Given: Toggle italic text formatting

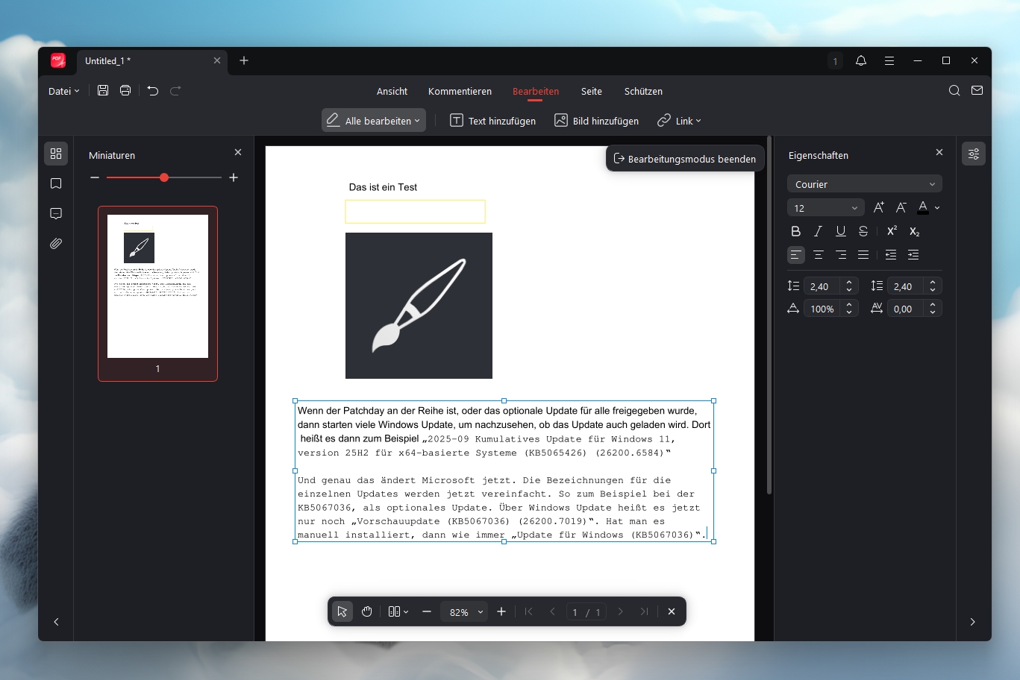Looking at the screenshot, I should (x=819, y=231).
